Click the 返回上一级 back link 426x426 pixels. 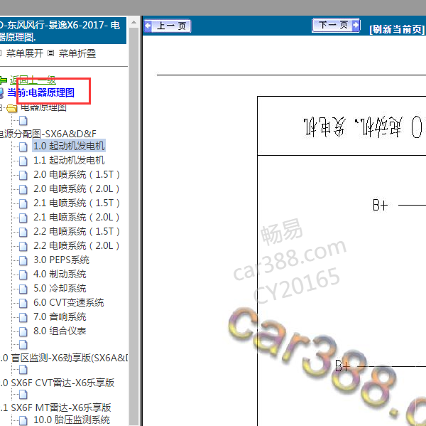click(x=33, y=80)
